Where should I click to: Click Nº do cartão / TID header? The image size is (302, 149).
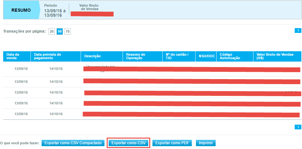click(x=179, y=56)
